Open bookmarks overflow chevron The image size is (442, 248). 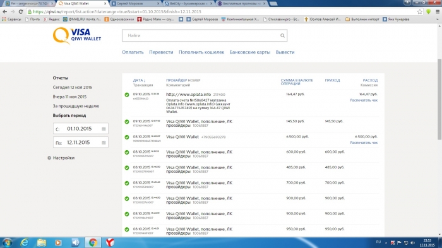(438, 19)
